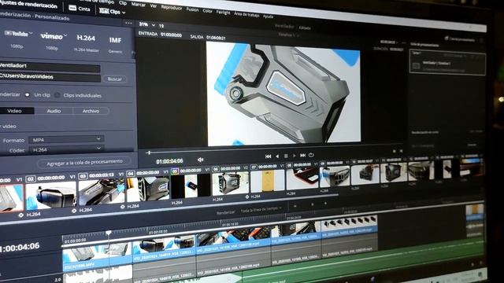
Task: Jump to the last frame in the viewer
Action: pyautogui.click(x=302, y=156)
